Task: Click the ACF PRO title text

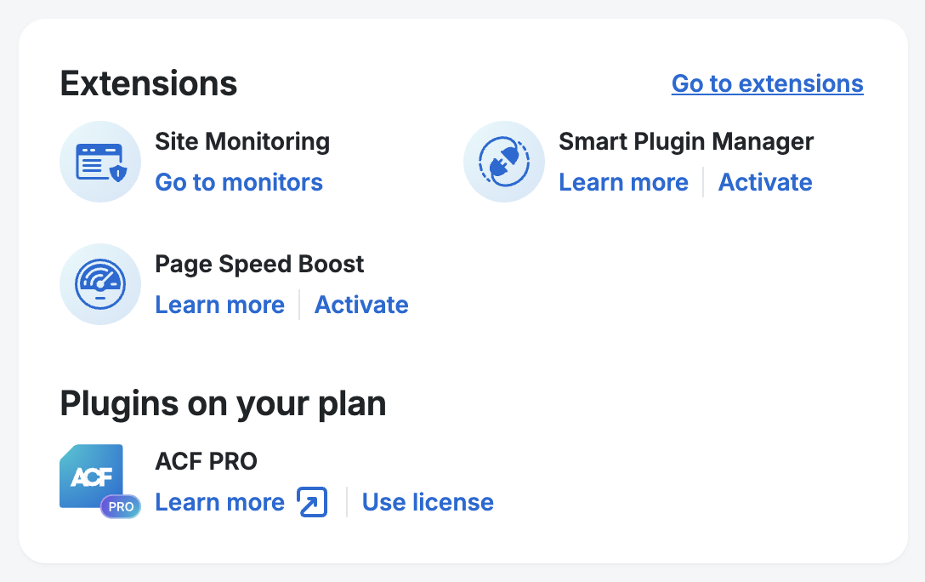Action: tap(206, 461)
